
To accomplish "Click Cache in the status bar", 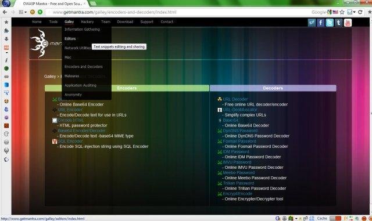I will point(322,219).
